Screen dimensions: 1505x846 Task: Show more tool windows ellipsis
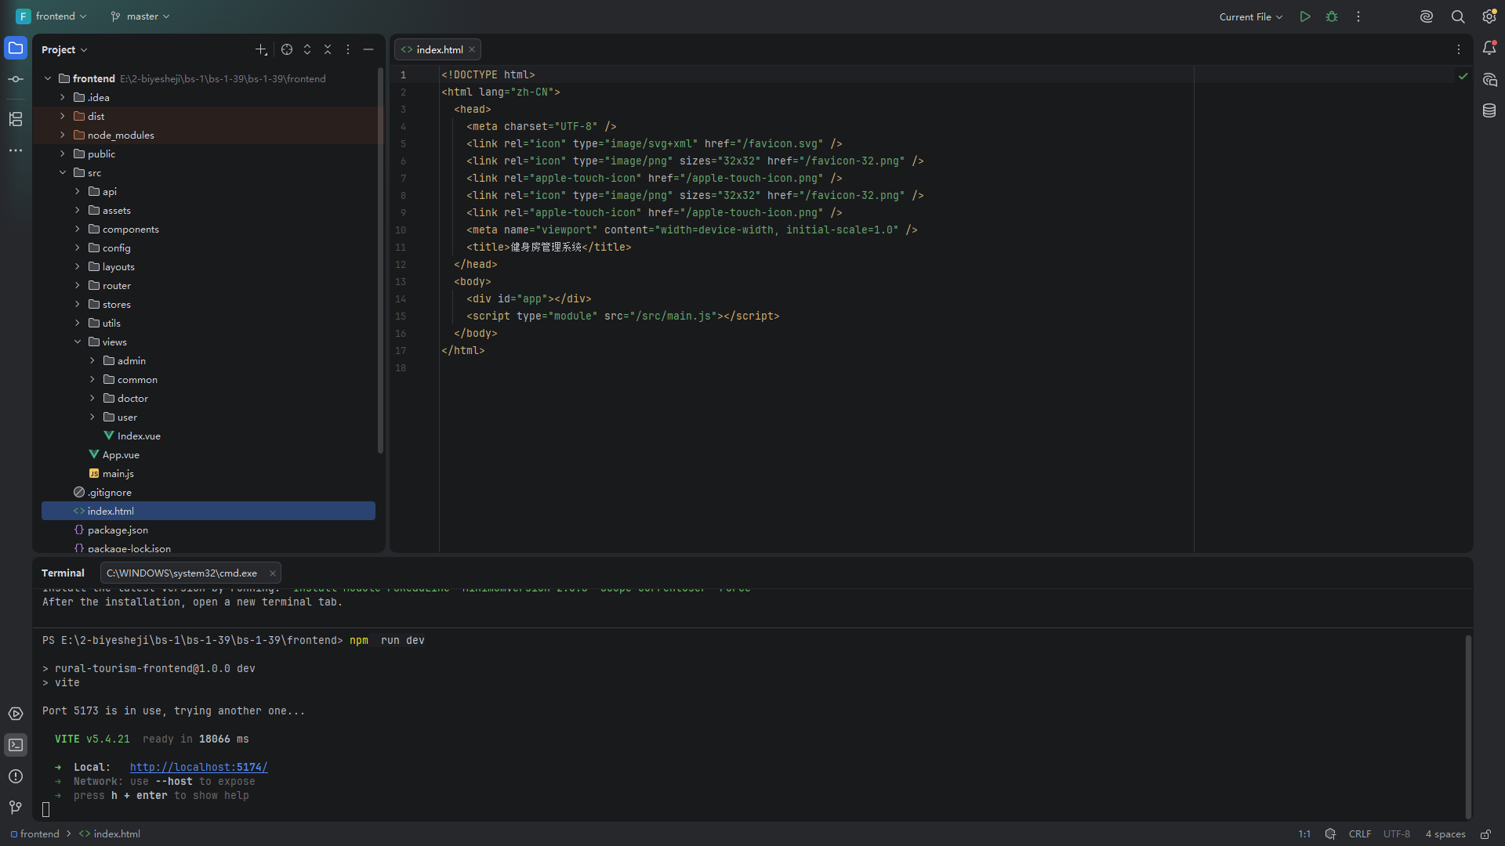pyautogui.click(x=16, y=150)
